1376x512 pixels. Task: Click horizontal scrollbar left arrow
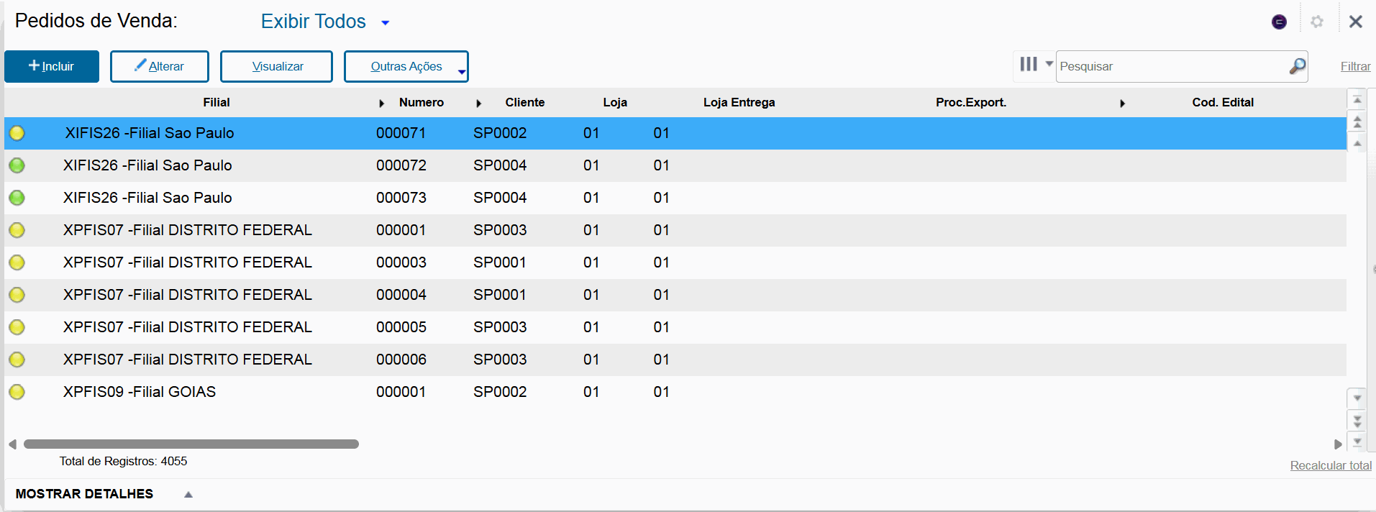point(12,444)
